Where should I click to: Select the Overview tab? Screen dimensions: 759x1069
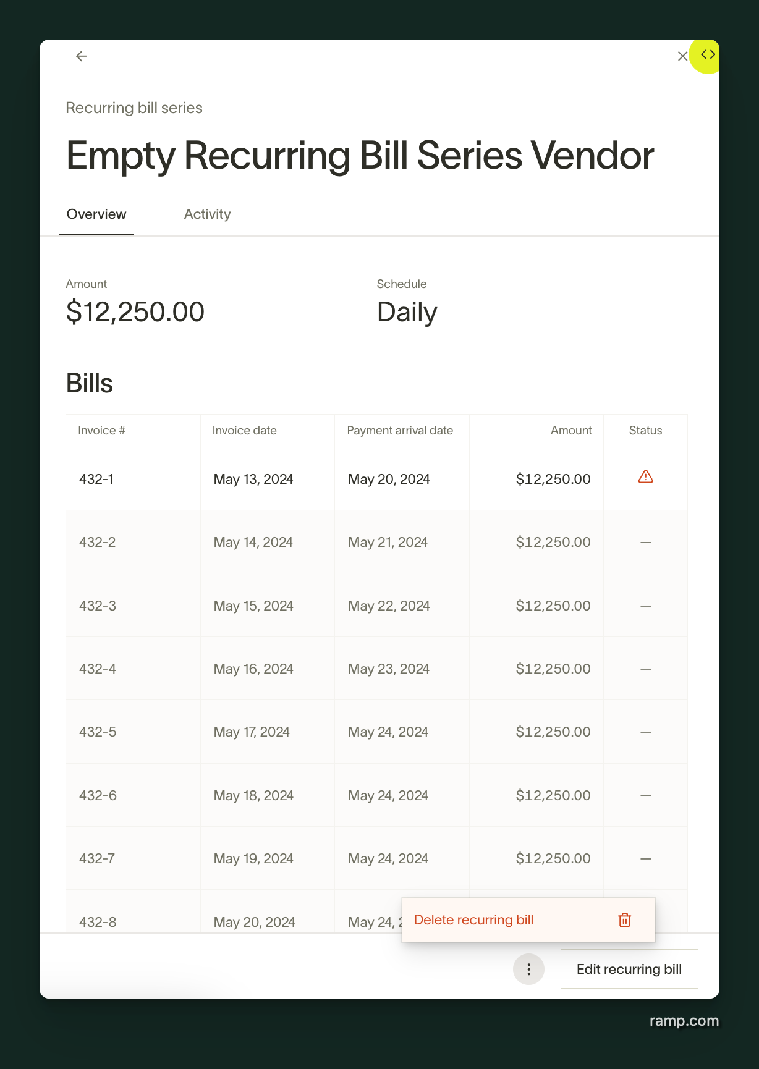click(96, 214)
